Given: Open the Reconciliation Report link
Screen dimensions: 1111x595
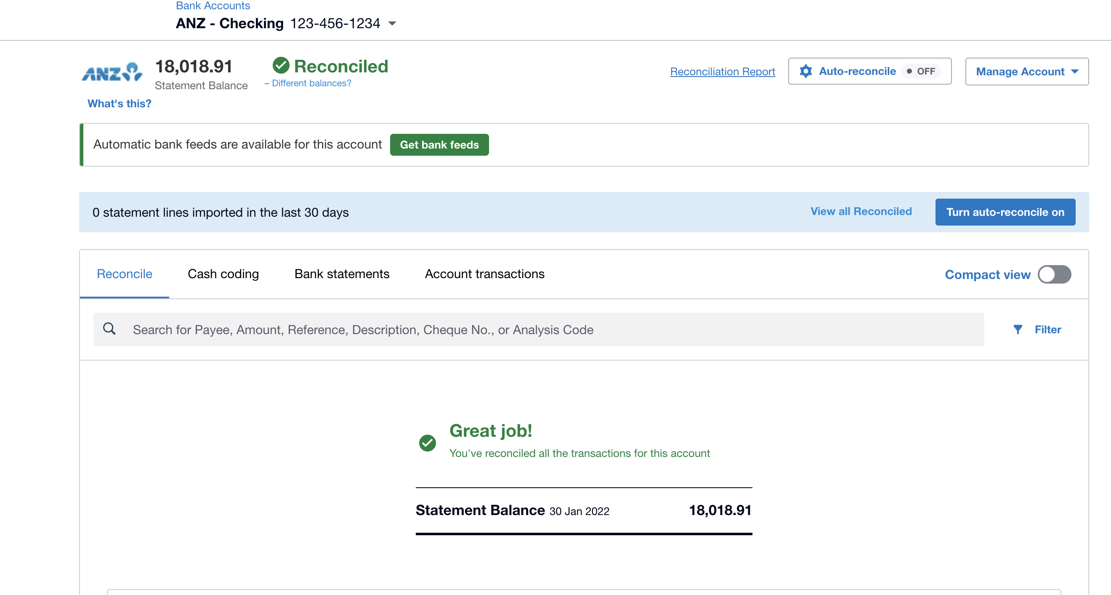Looking at the screenshot, I should tap(723, 72).
